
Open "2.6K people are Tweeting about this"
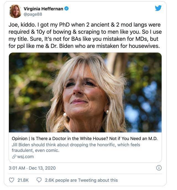pos(81,180)
